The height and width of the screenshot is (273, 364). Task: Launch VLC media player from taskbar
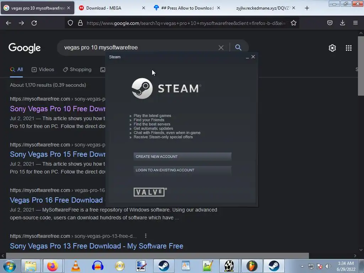pyautogui.click(x=75, y=266)
